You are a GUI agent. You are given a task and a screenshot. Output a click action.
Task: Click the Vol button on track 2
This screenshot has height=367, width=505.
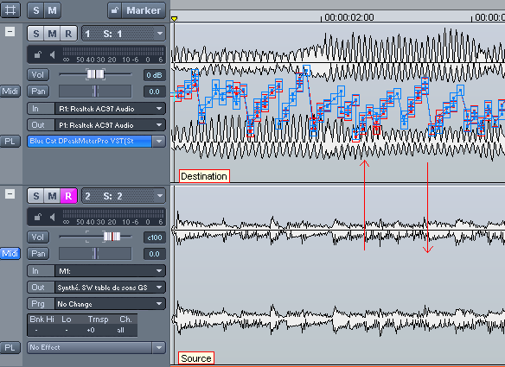[38, 237]
